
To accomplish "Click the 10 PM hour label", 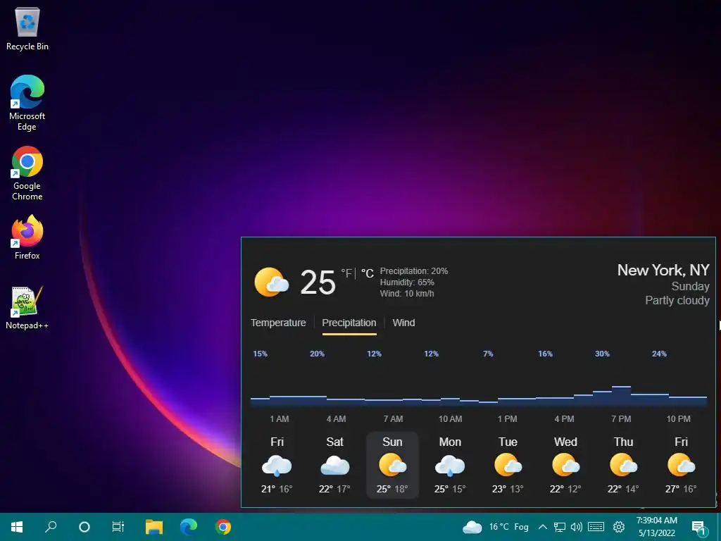I will tap(679, 418).
